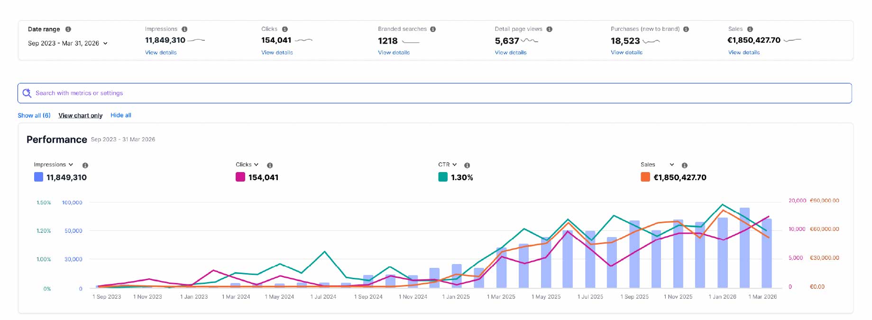
Task: Click the 18,523 purchases value
Action: [x=625, y=41]
